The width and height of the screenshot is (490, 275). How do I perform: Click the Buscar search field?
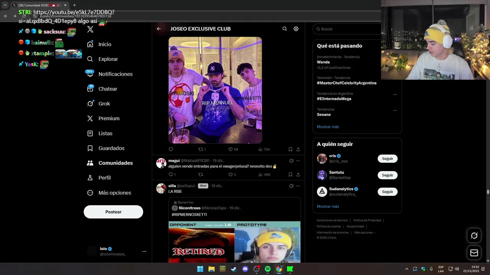click(x=347, y=29)
